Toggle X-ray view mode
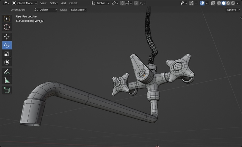242x147 pixels. (213, 3)
